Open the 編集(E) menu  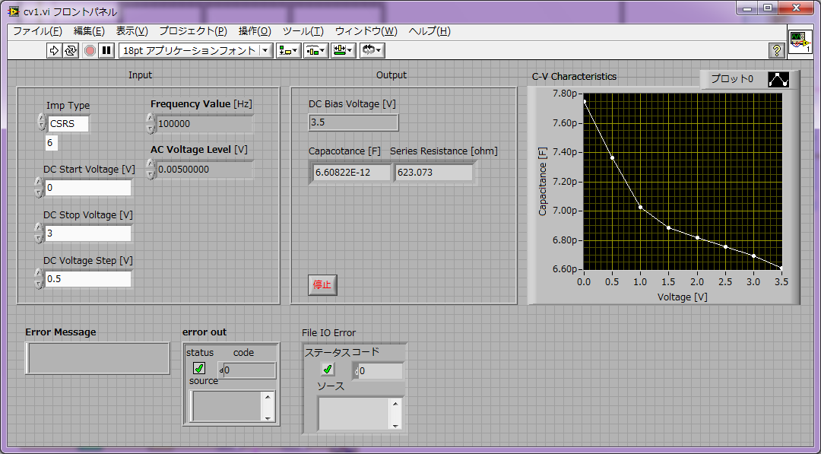tap(89, 31)
